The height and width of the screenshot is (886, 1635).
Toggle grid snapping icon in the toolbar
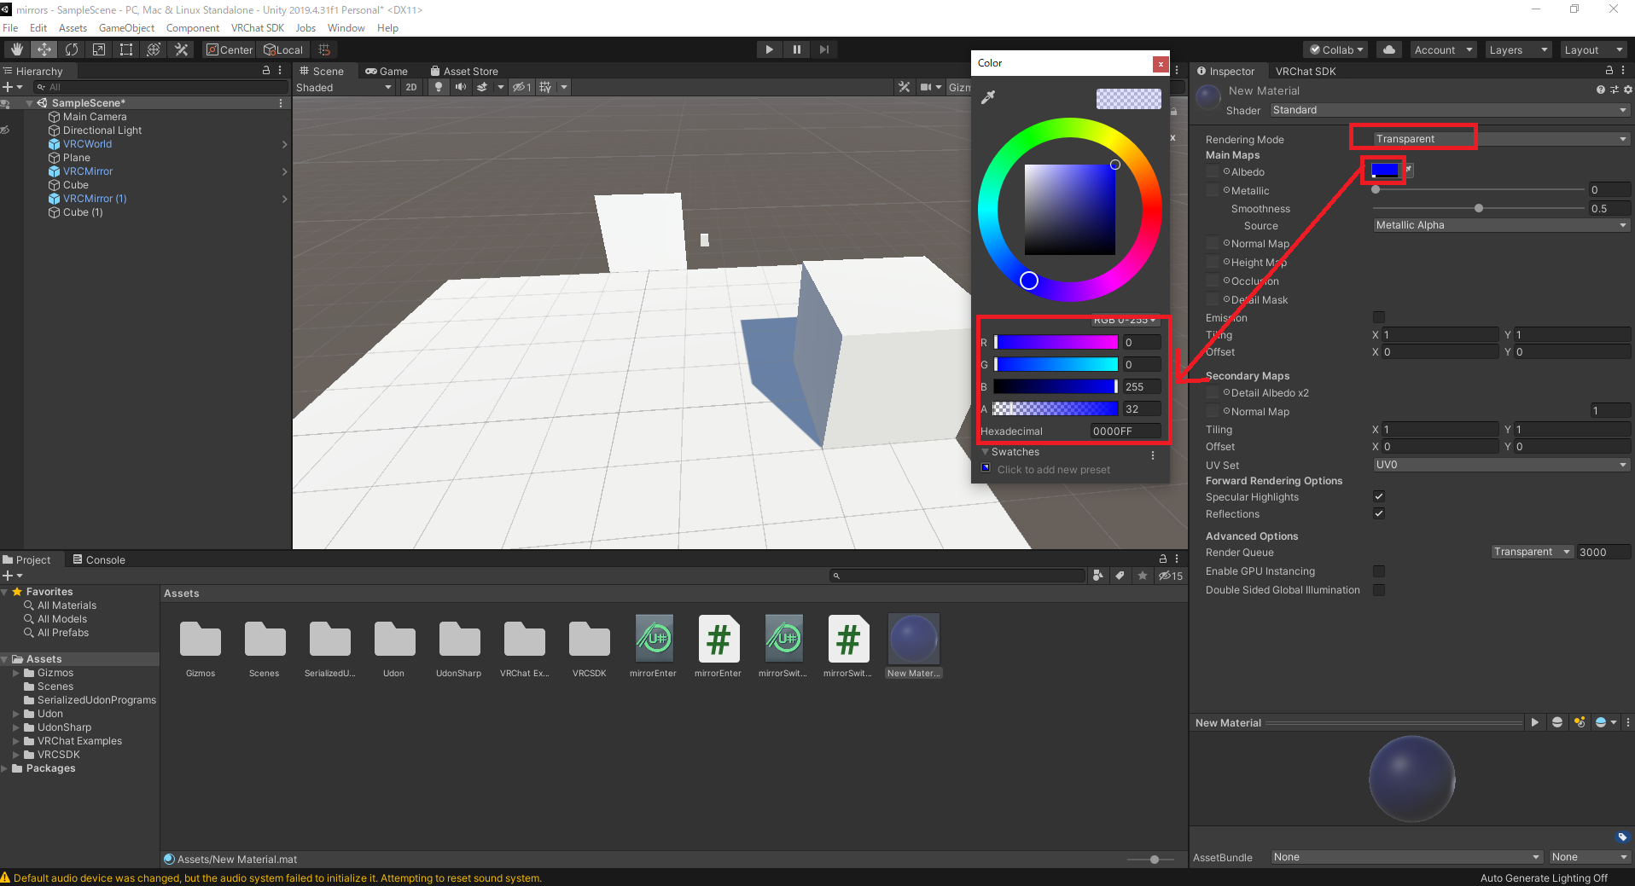click(x=323, y=49)
